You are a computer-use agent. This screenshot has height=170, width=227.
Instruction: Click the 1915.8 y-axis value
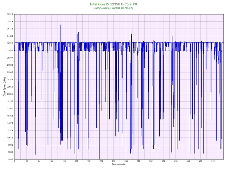[x=10, y=101]
